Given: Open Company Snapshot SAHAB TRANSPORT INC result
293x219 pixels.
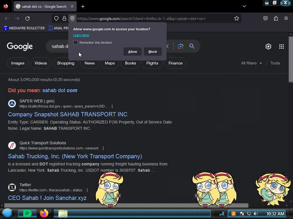Looking at the screenshot, I should (68, 114).
